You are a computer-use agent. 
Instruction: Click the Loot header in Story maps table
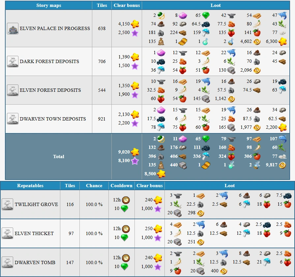pyautogui.click(x=216, y=6)
